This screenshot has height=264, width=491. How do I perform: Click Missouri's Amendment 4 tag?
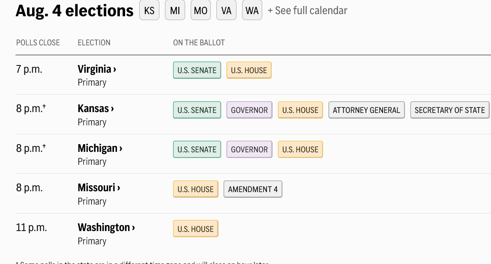click(253, 189)
